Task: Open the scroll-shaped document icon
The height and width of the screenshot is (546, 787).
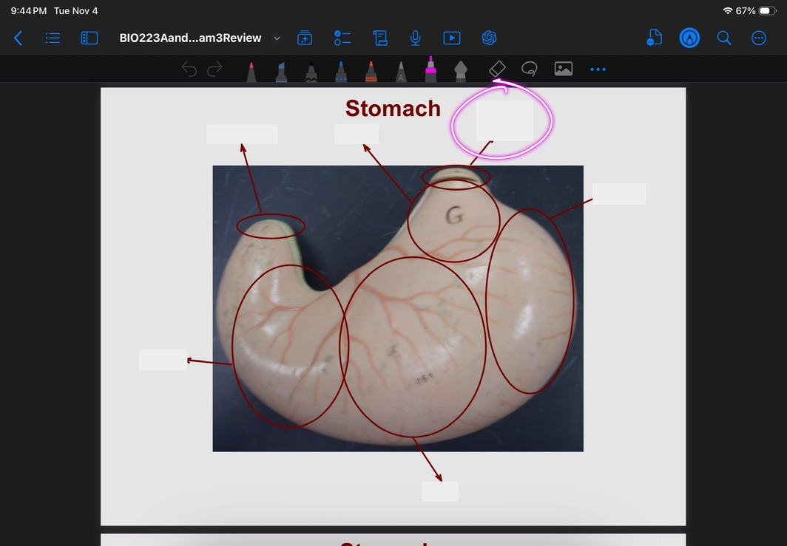Action: (380, 38)
